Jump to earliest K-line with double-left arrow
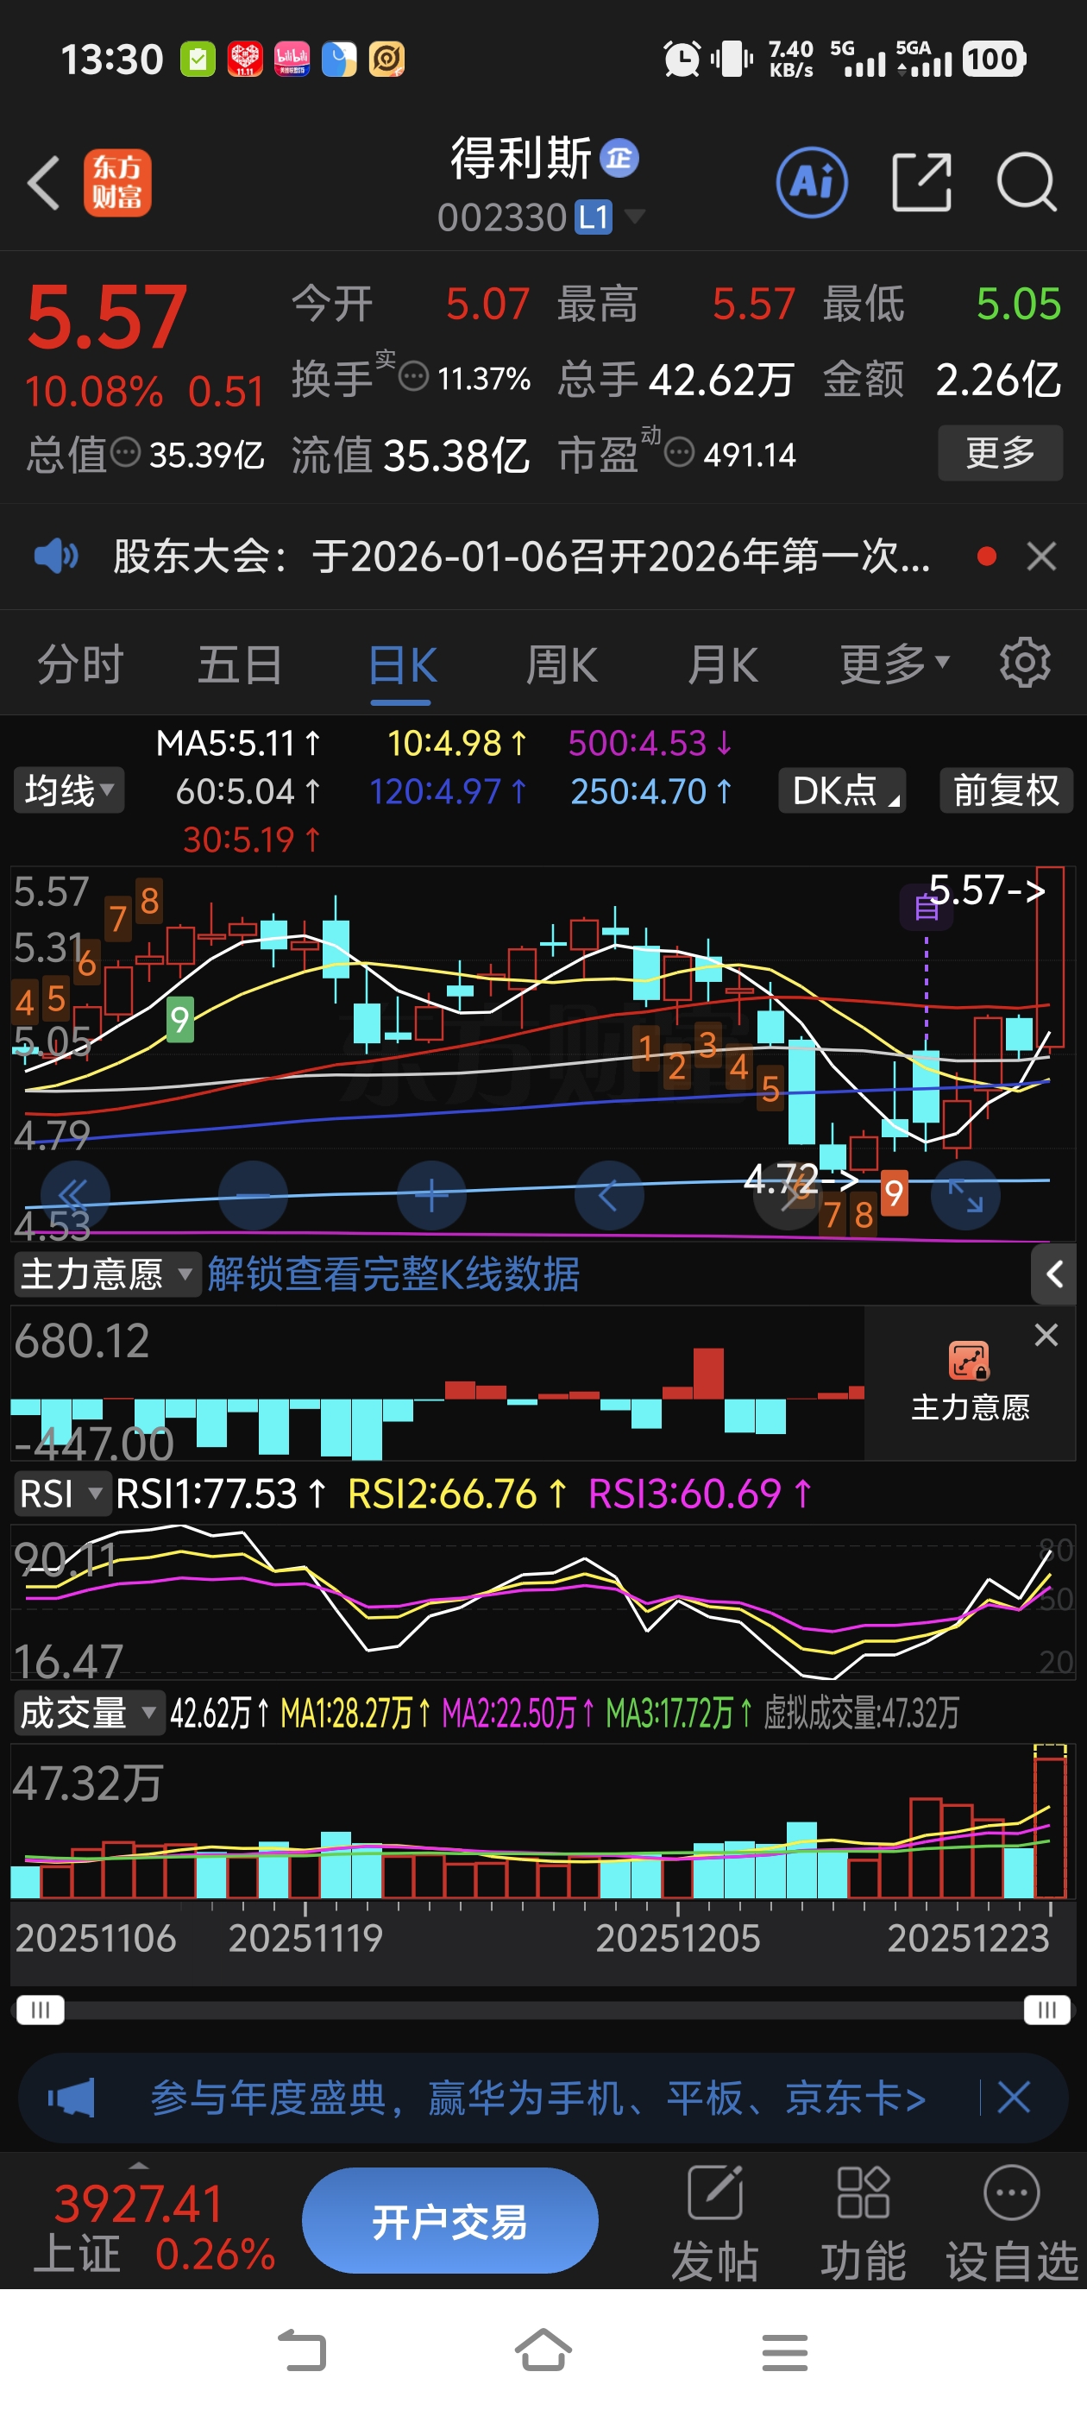This screenshot has height=2416, width=1087. pos(74,1196)
